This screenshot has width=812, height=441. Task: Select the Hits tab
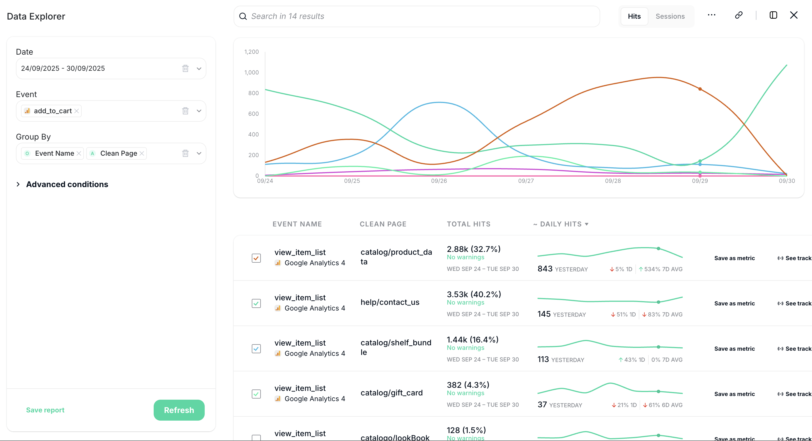[x=634, y=16]
